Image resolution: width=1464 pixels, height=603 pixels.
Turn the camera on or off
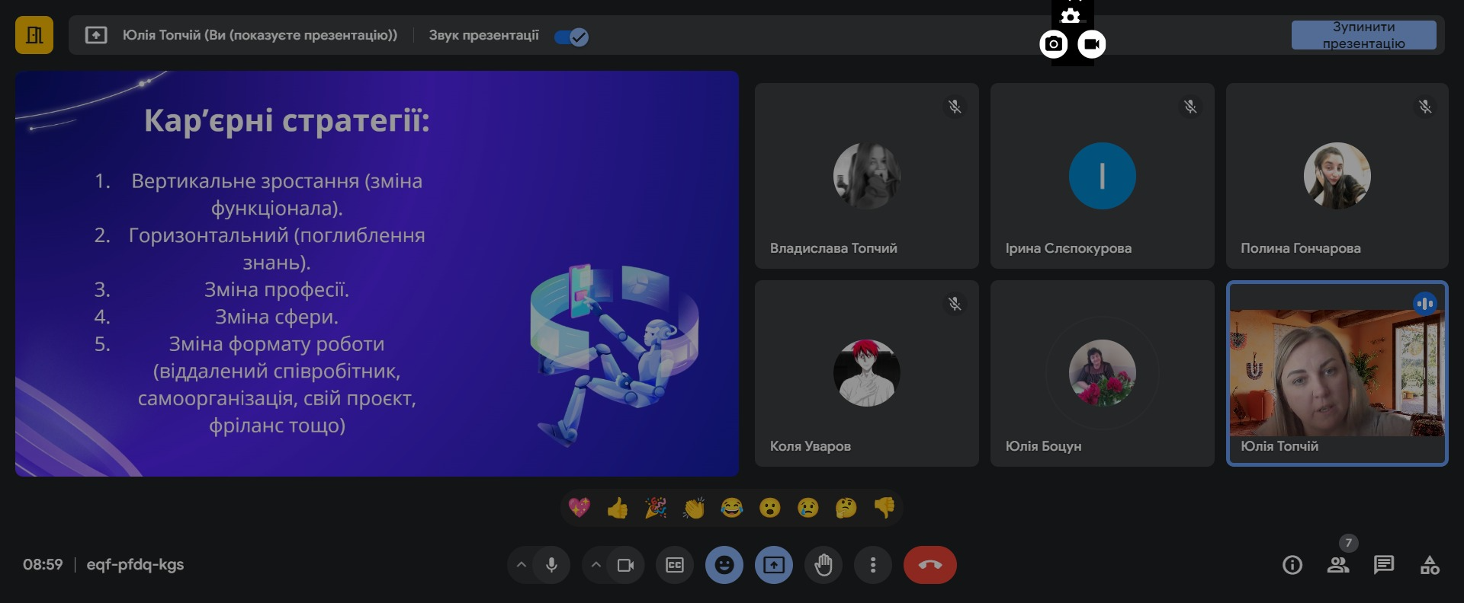tap(625, 565)
